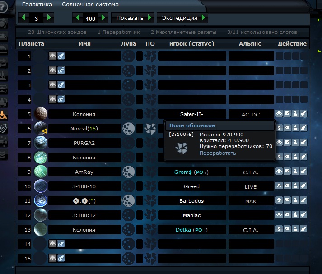The image size is (322, 274).
Task: Click alliance LIVE
Action: (x=251, y=187)
